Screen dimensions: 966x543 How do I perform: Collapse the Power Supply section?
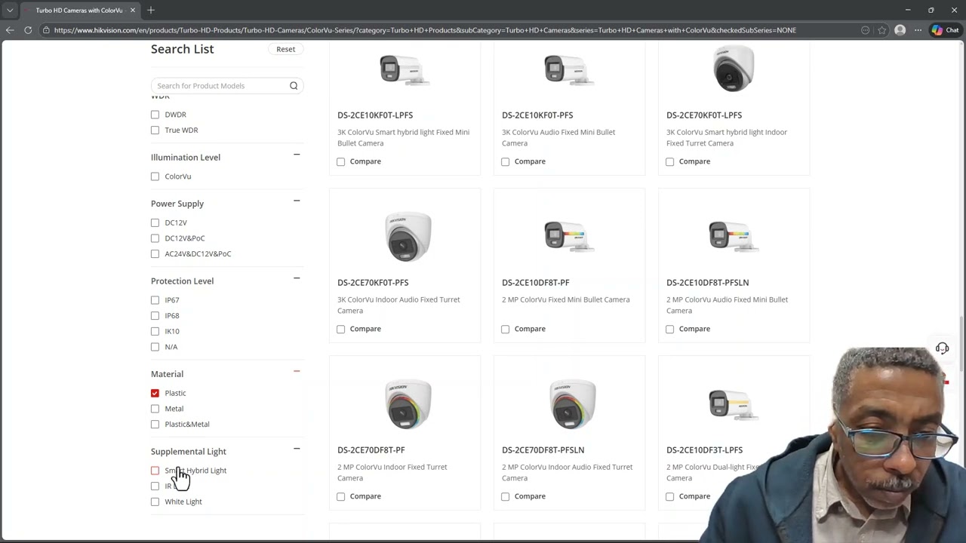(x=297, y=201)
